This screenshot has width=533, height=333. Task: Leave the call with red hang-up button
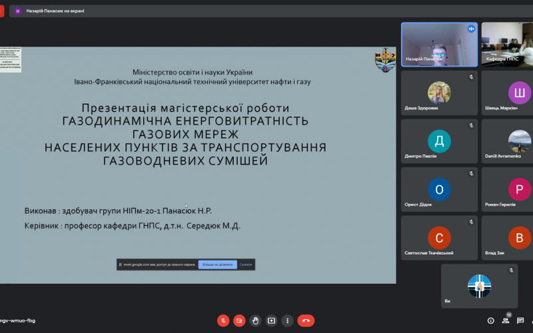pos(306,320)
